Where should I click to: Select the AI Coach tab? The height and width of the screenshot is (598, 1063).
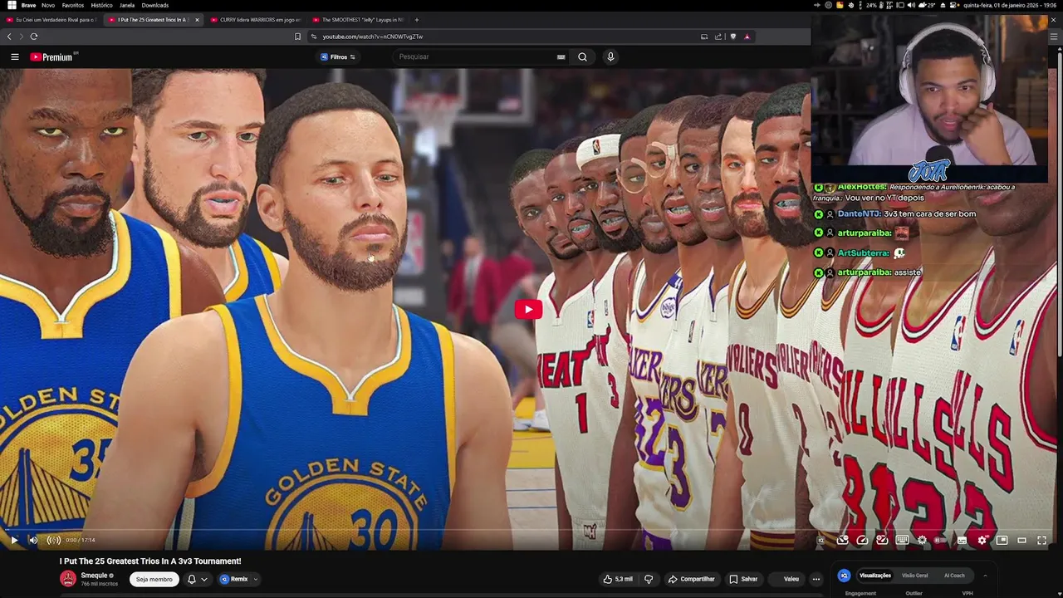point(954,576)
